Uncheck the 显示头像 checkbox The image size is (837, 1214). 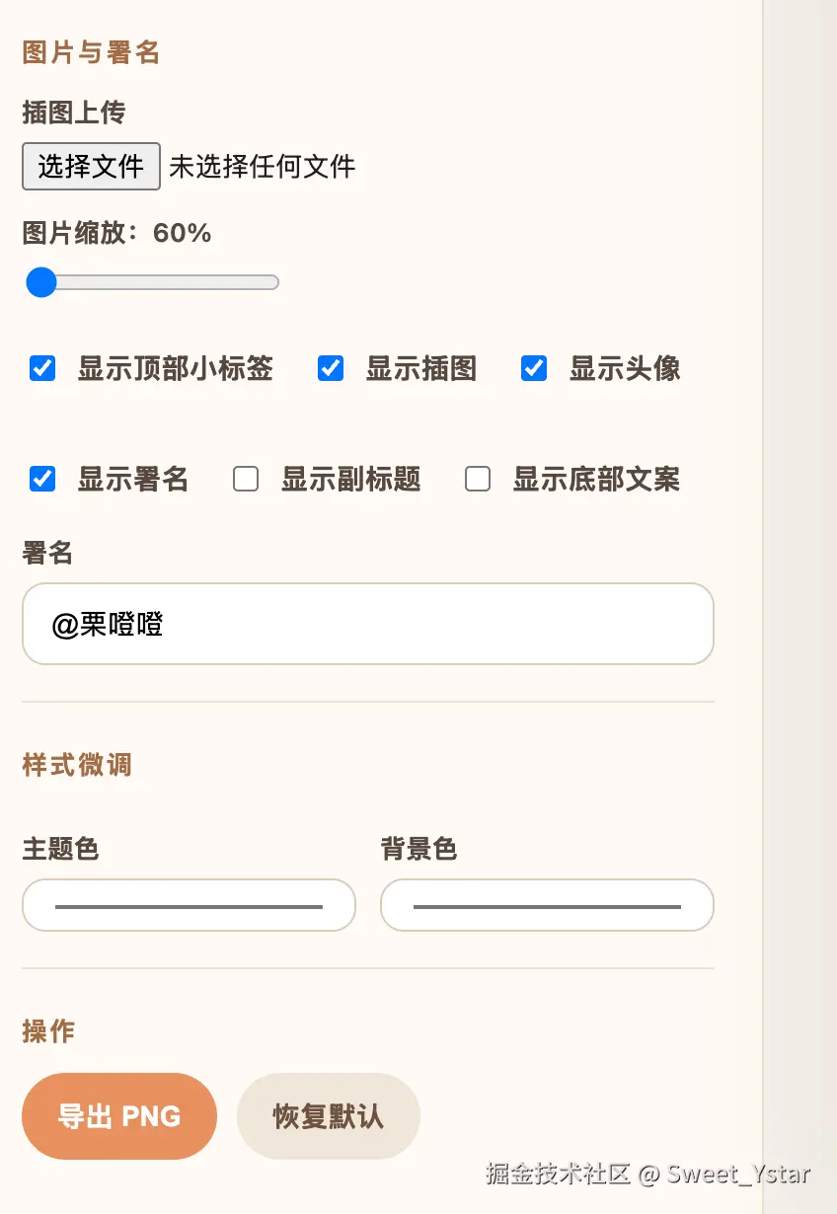pyautogui.click(x=534, y=368)
